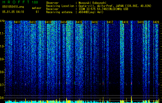Click the 1.1 frequency axis label

(2, 33)
